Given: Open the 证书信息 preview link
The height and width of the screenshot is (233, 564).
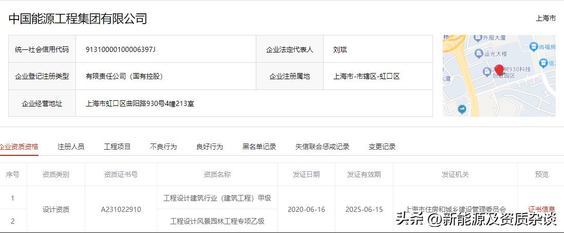Looking at the screenshot, I should click(x=541, y=209).
